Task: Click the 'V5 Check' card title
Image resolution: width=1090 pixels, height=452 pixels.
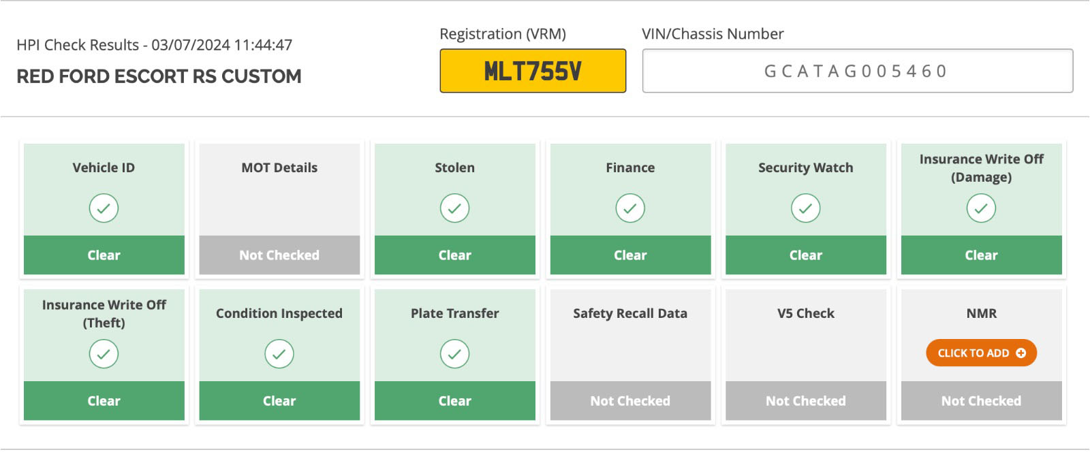Action: pyautogui.click(x=806, y=313)
